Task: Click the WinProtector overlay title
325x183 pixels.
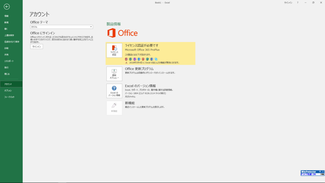Action: pos(308,172)
